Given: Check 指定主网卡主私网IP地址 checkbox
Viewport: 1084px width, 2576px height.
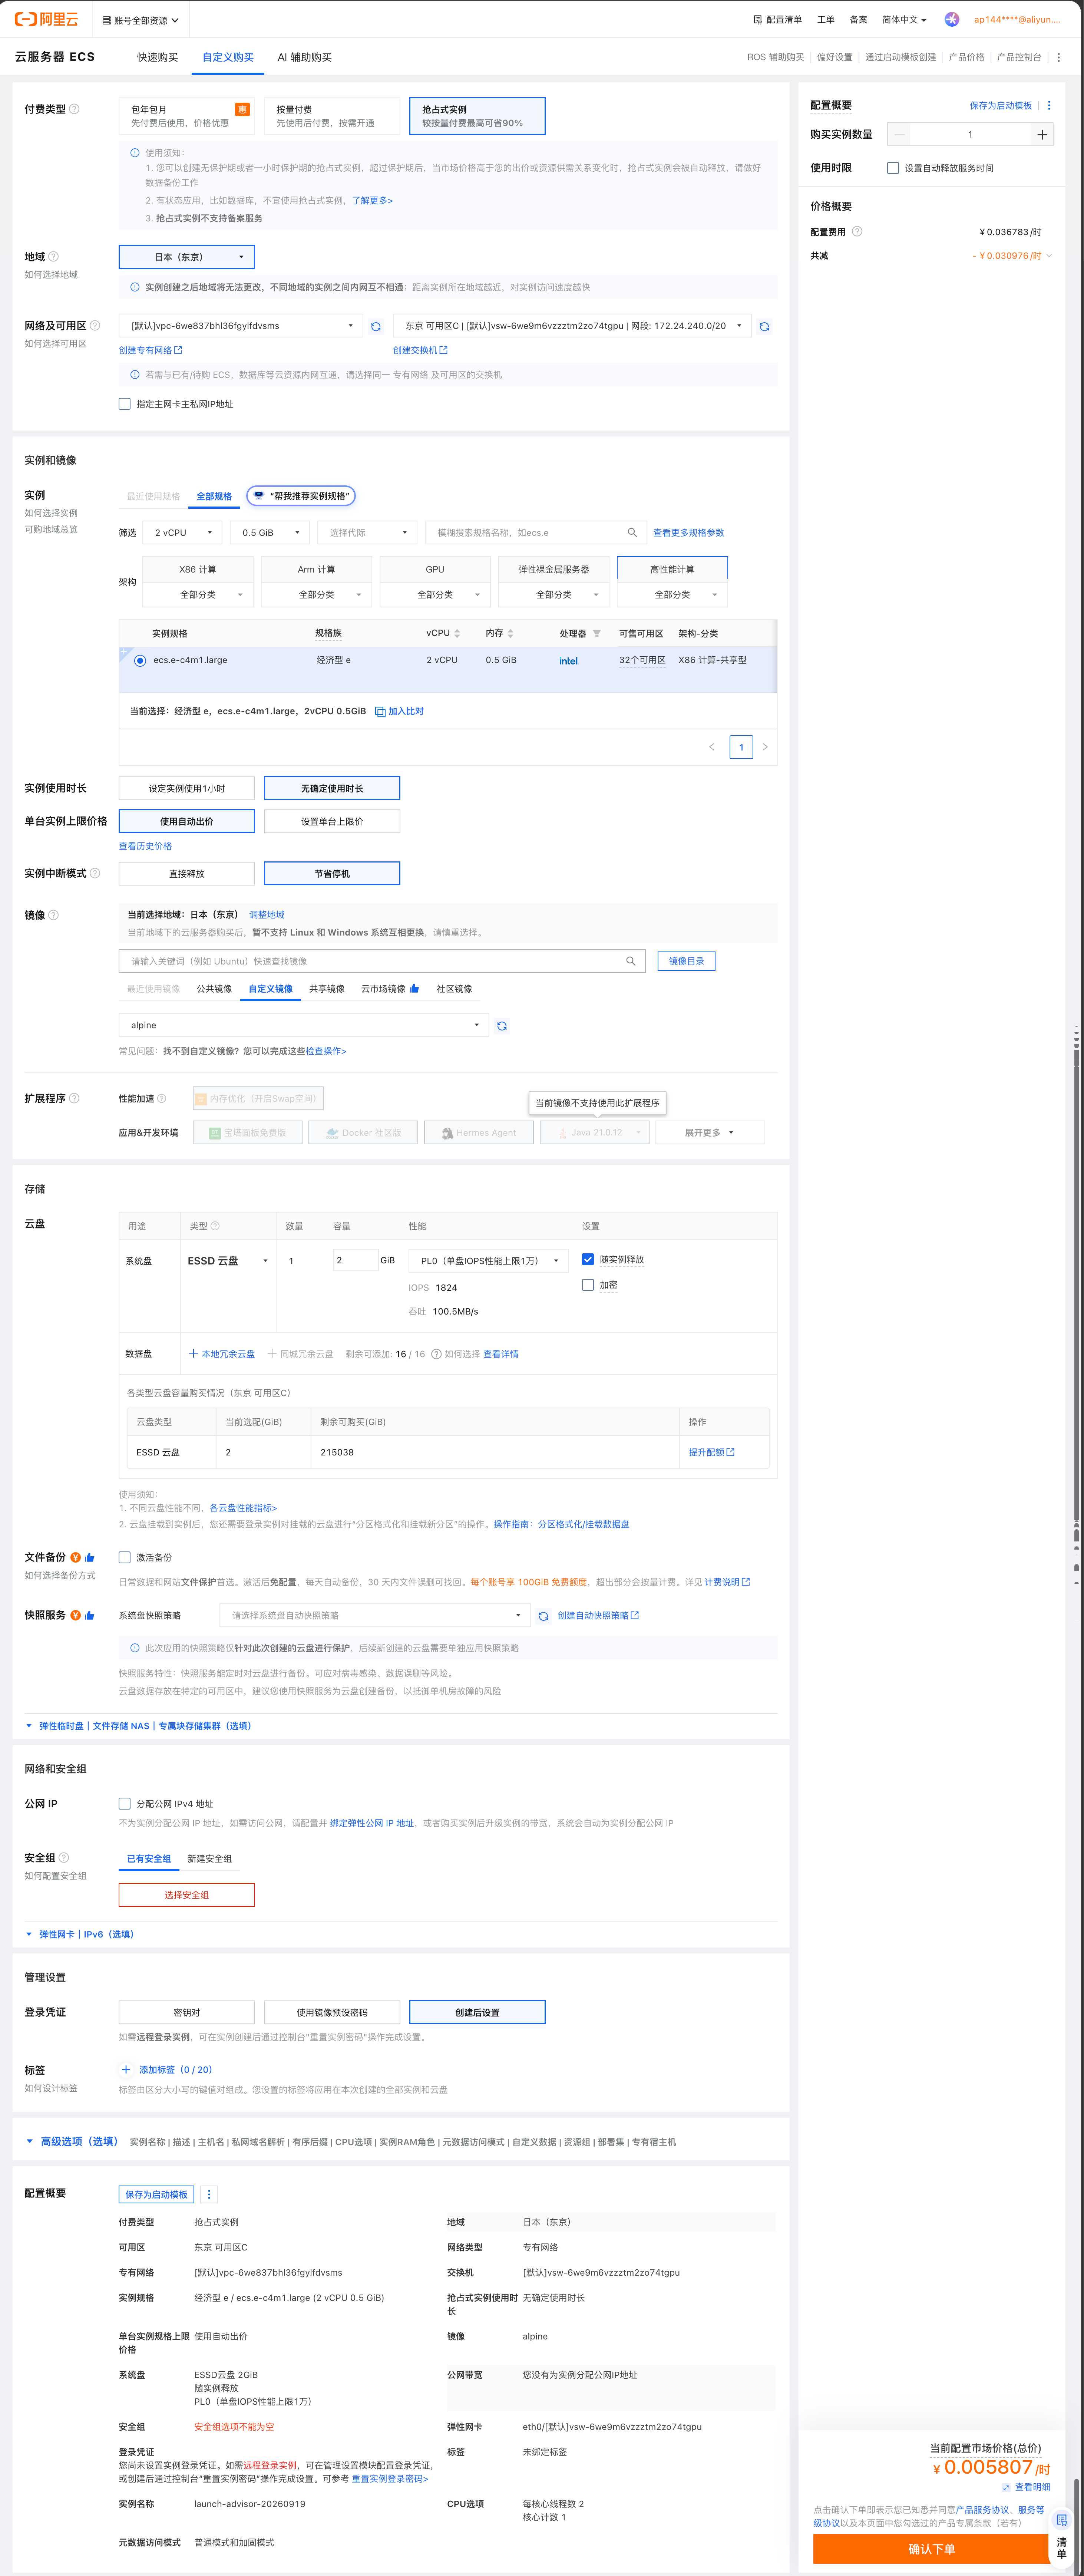Looking at the screenshot, I should pos(125,404).
